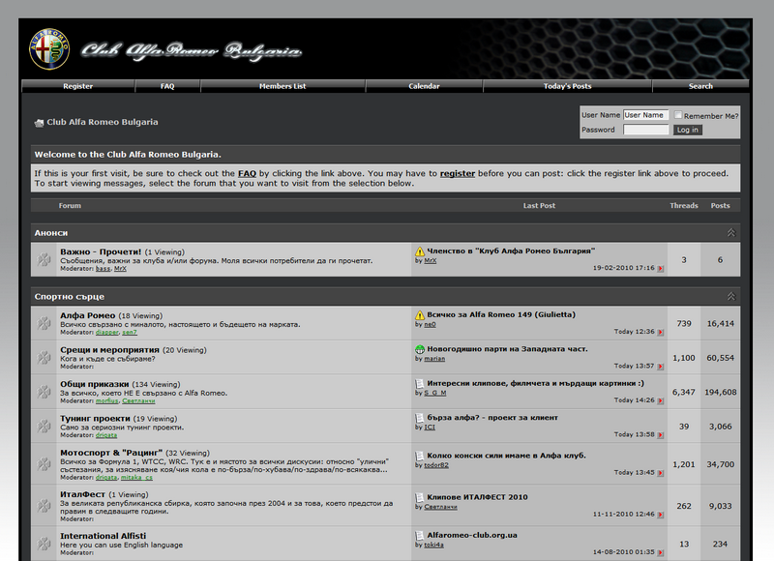Sort by the Threads column header
Viewport: 774px width, 561px height.
coord(684,206)
